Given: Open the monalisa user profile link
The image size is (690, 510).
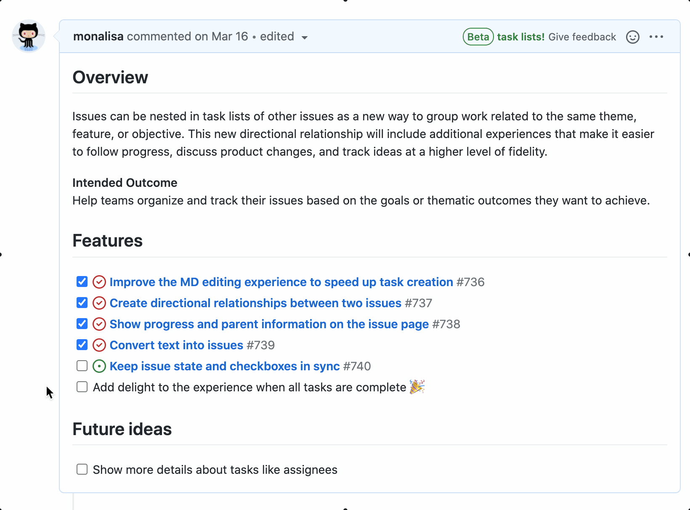Looking at the screenshot, I should [98, 37].
